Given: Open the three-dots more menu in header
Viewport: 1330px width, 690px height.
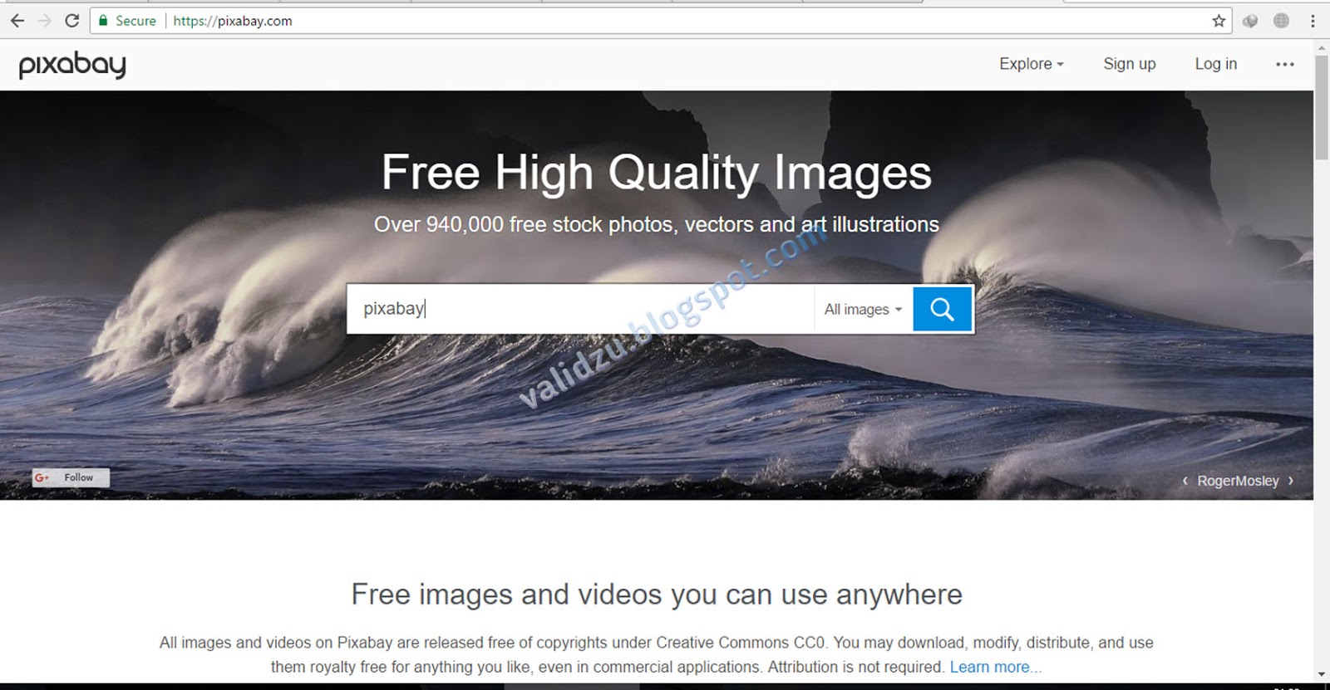Looking at the screenshot, I should tap(1285, 64).
